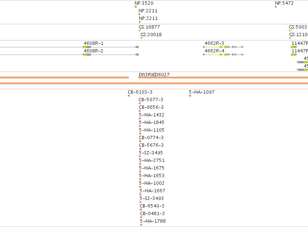Click the 5-HA-1845 red triangle marker
This screenshot has height=227, width=308.
tap(140, 126)
